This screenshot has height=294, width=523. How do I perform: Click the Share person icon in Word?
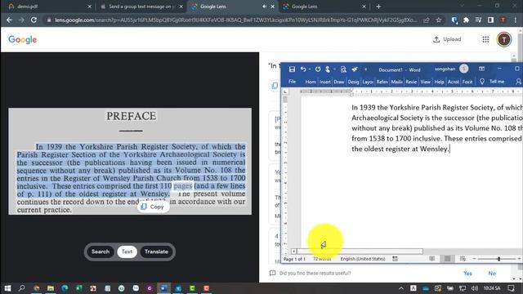click(x=518, y=82)
